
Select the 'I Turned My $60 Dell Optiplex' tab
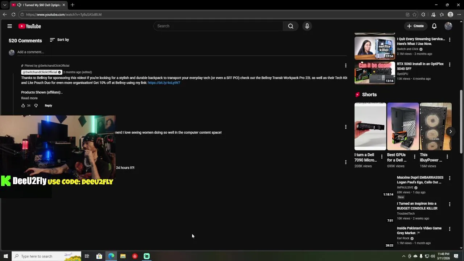[x=38, y=5]
